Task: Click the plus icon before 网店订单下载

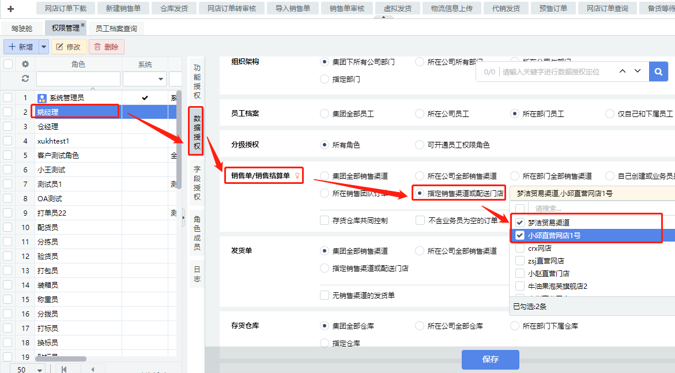Action: coord(10,9)
